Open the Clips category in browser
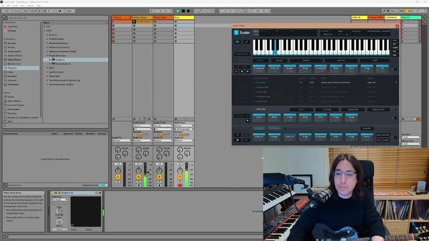Image resolution: width=429 pixels, height=241 pixels. coord(11,72)
